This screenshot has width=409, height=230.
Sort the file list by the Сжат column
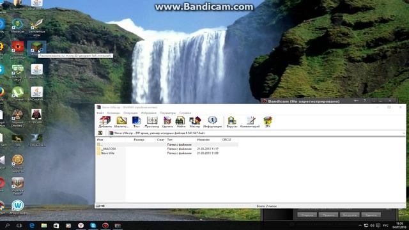pyautogui.click(x=160, y=140)
